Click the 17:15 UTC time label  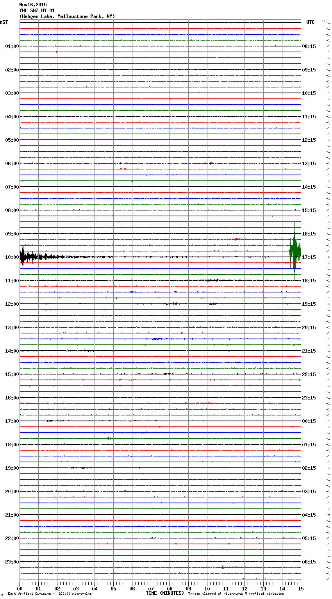(309, 257)
